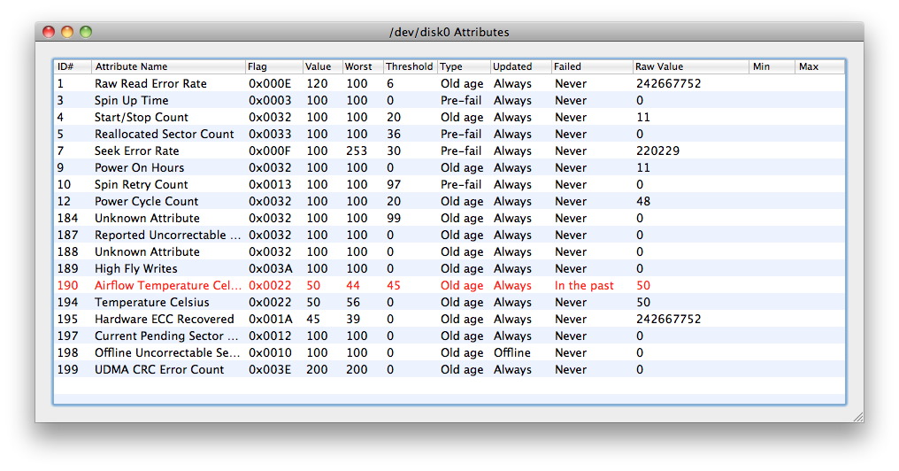The image size is (899, 471).
Task: Select the High Fly Writes row
Action: 449,268
